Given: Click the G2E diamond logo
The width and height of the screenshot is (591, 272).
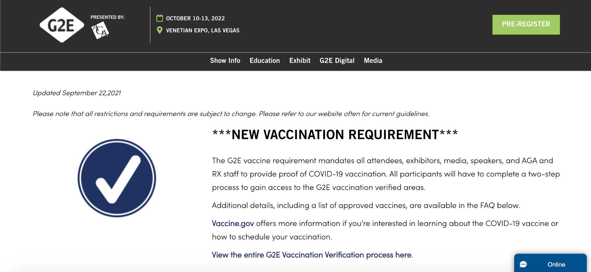Looking at the screenshot, I should pyautogui.click(x=62, y=25).
